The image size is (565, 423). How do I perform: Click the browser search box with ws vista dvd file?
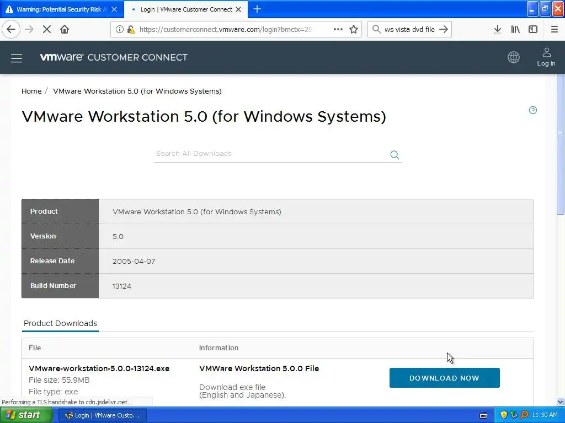(x=409, y=30)
